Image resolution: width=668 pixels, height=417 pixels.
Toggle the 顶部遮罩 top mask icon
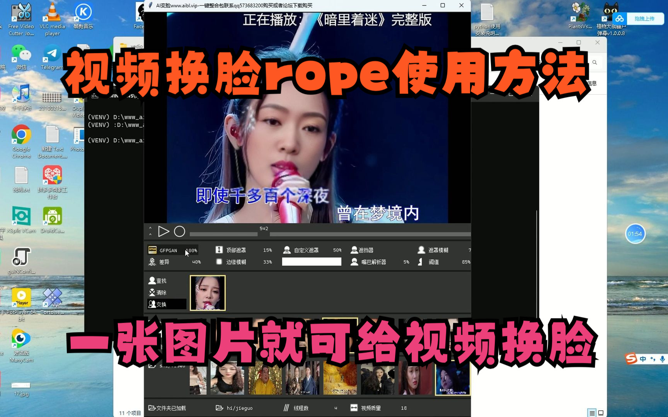[x=219, y=250]
